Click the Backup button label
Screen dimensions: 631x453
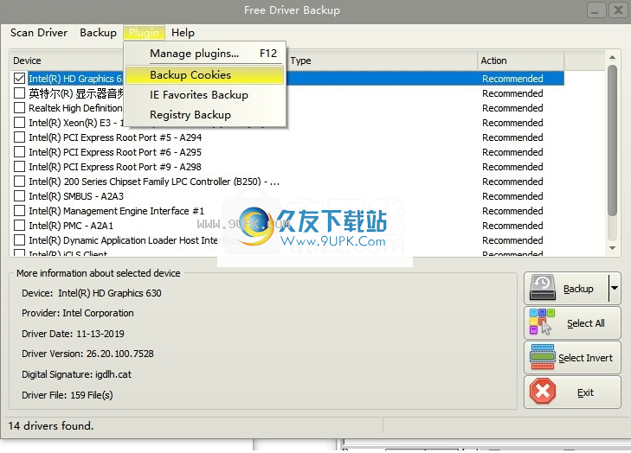[578, 289]
